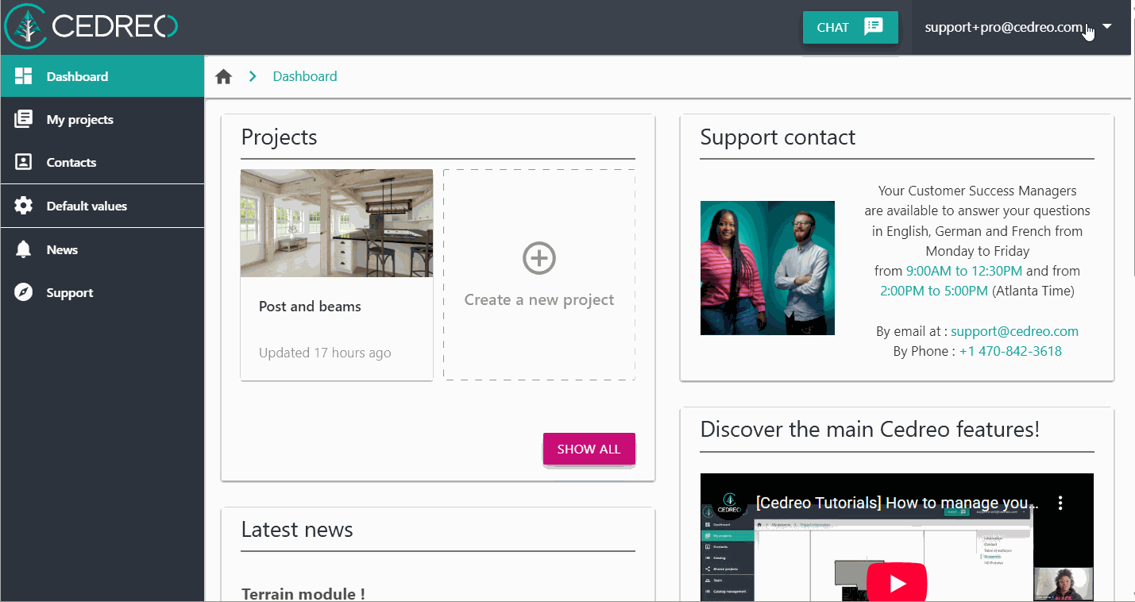Open the support+pro@cedreo.com account menu
1135x602 pixels.
coord(1003,27)
